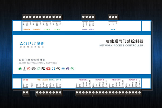Click the NC pin above ALARM B

coord(34,24)
